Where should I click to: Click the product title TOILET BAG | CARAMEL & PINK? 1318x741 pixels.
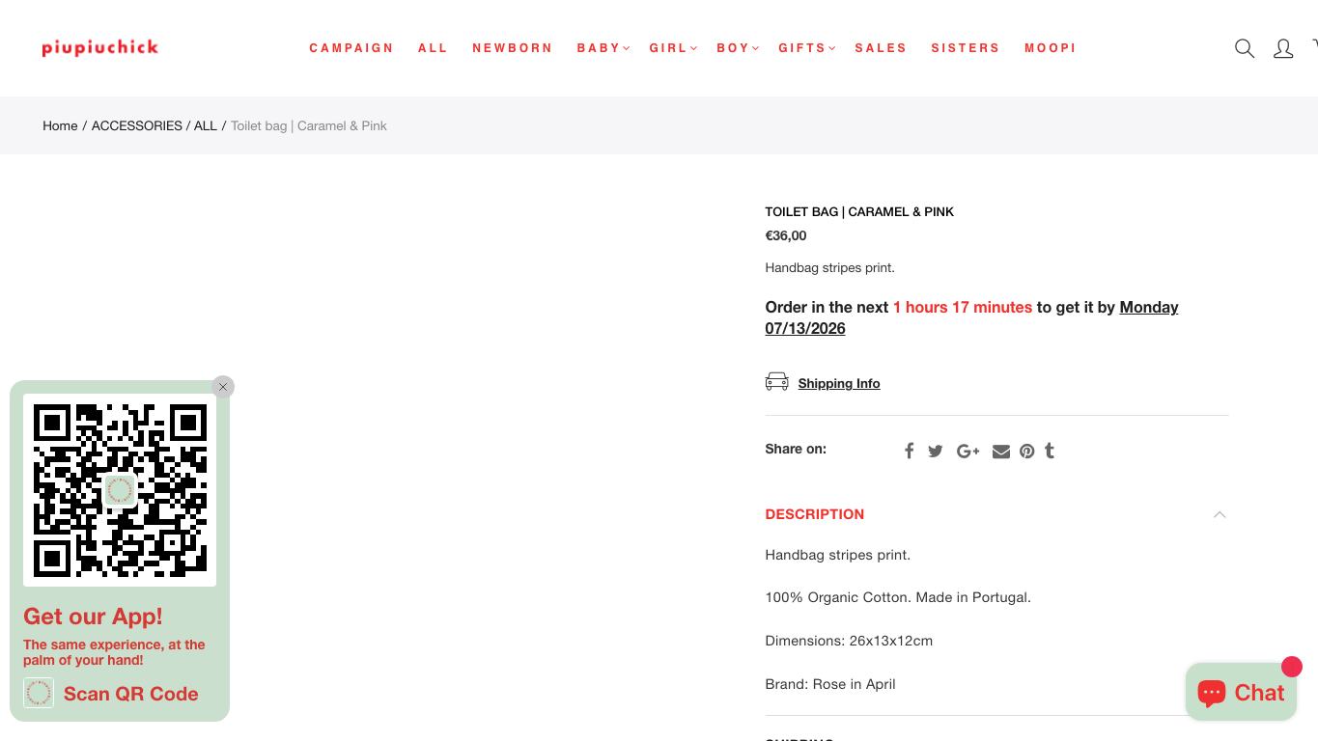pyautogui.click(x=859, y=211)
